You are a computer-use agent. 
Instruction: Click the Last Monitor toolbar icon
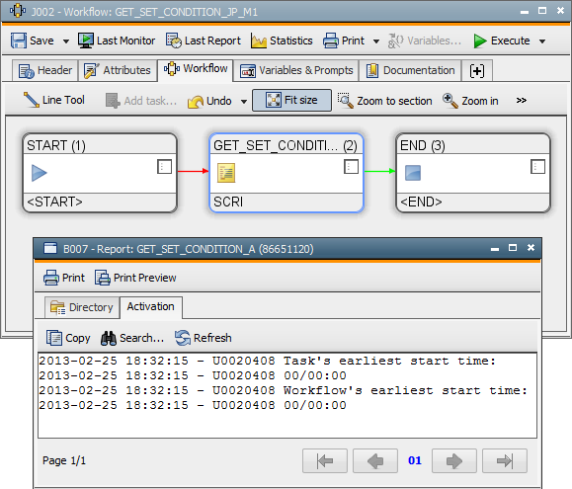[86, 41]
